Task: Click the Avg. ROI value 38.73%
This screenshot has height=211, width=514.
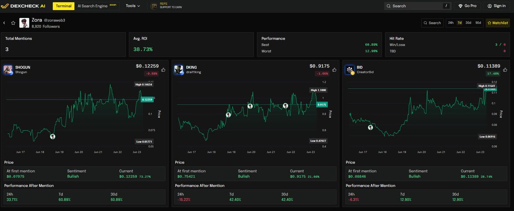Action: 143,50
